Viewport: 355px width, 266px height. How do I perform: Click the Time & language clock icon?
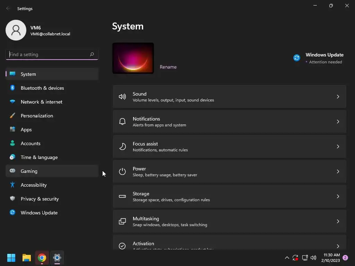(12, 157)
